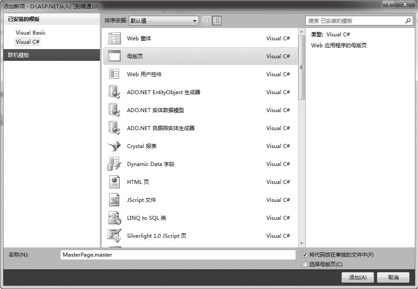Select Visual C# in installed templates
Image resolution: width=418 pixels, height=289 pixels.
pos(28,42)
